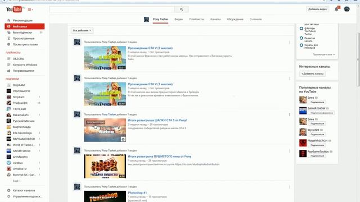The height and width of the screenshot is (202, 360).
Task: Subscribe to PlayWithSERCH channel
Action: pyautogui.click(x=317, y=145)
